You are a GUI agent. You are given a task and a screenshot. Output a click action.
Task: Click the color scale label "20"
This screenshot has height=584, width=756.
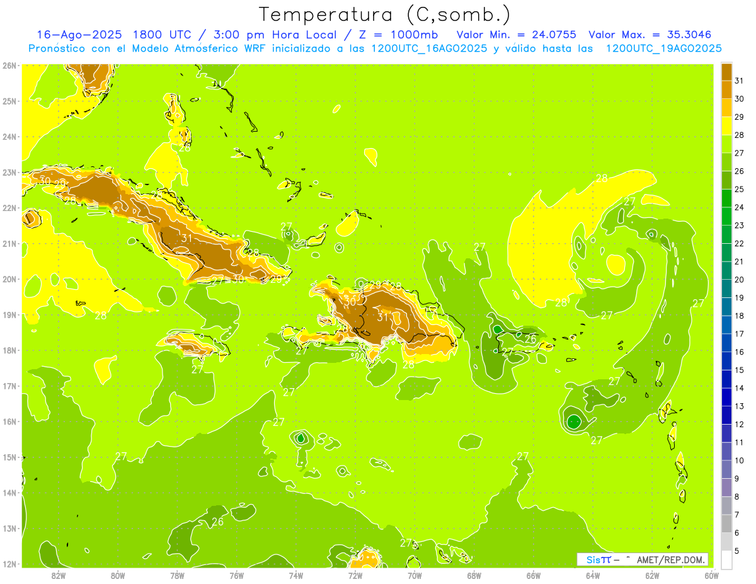tap(740, 280)
